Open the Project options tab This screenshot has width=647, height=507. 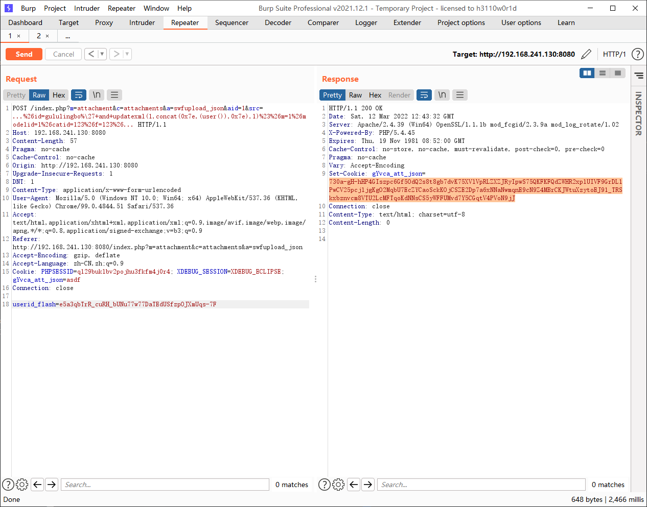(x=461, y=22)
